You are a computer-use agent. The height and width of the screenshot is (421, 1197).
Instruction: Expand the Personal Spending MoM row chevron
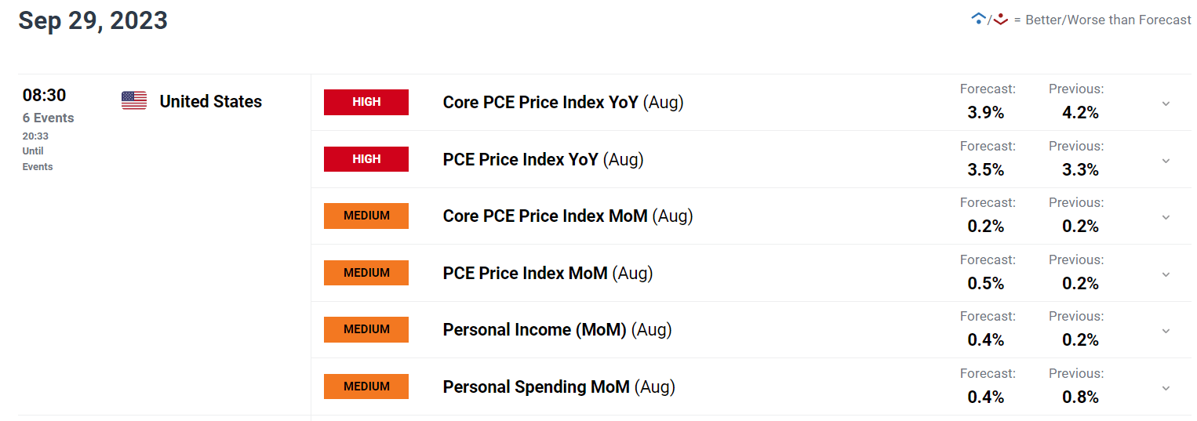(1166, 388)
